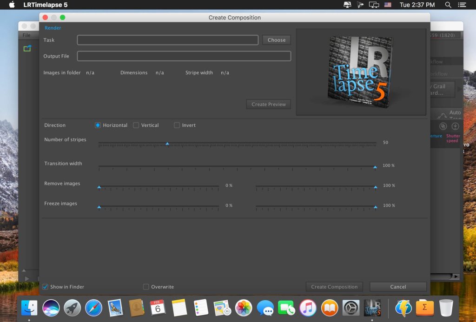Expand the Holy Grail Wizard arrow

459,89
